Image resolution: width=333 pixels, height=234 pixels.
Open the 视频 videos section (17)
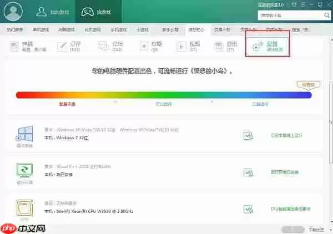[188, 47]
